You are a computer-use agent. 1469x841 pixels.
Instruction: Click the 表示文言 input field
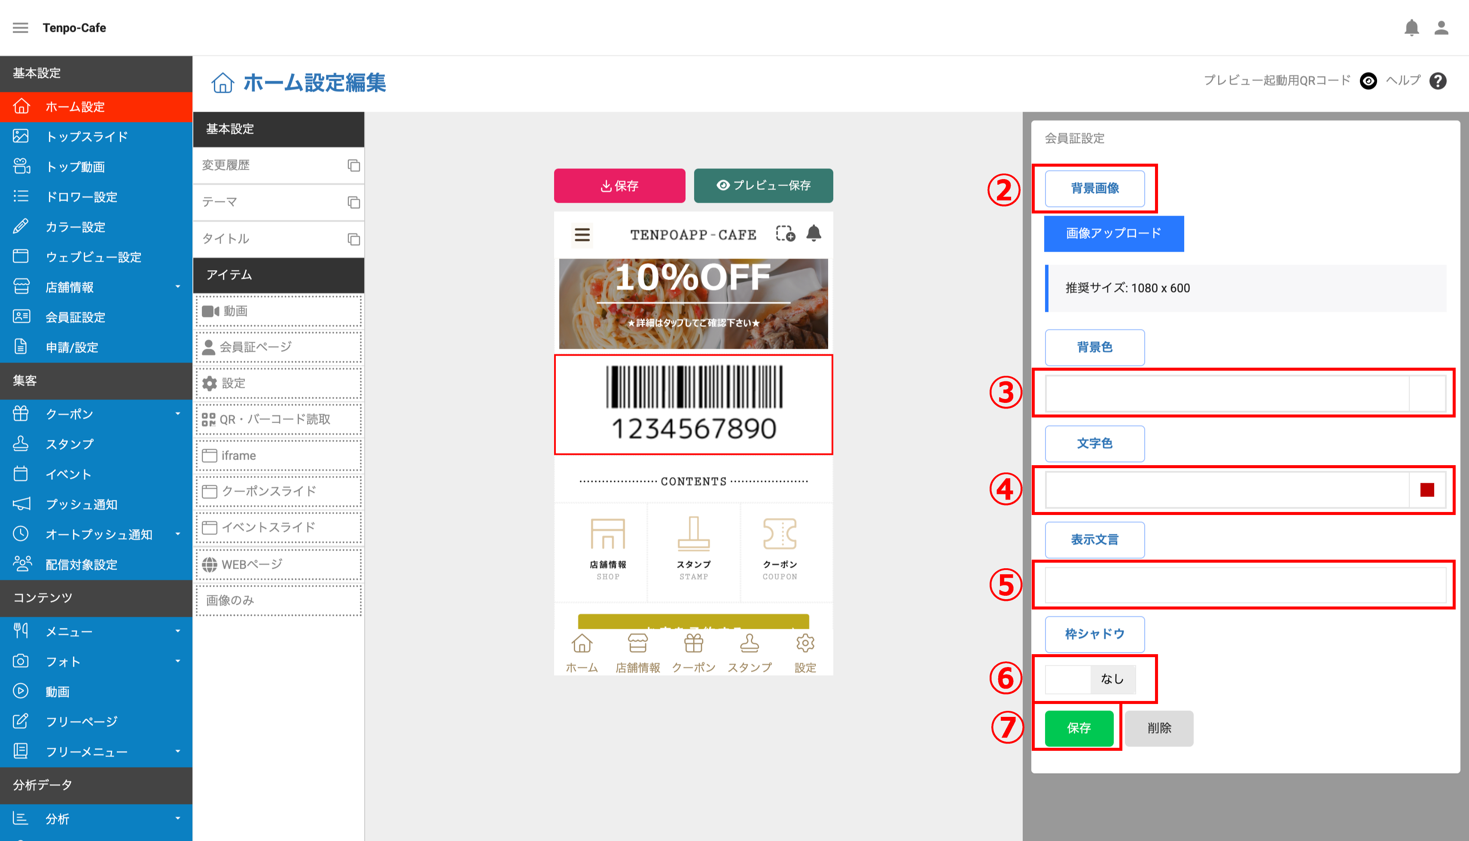tap(1246, 585)
